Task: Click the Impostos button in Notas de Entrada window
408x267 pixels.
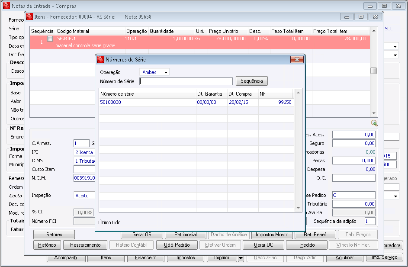Action: (x=186, y=258)
